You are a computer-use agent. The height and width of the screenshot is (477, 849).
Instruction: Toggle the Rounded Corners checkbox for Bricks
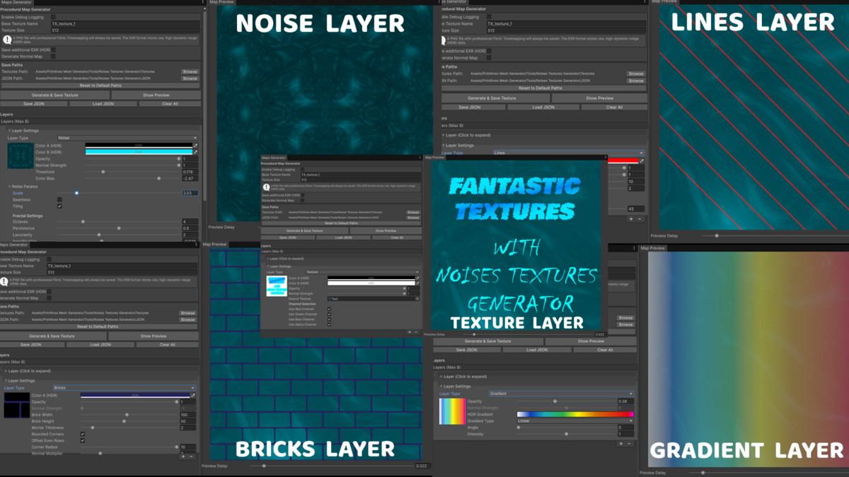click(83, 434)
